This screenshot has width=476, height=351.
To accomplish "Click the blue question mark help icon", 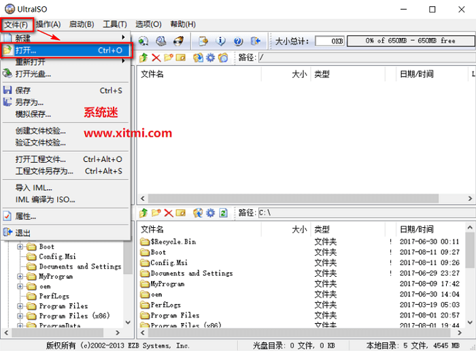I will pos(238,41).
